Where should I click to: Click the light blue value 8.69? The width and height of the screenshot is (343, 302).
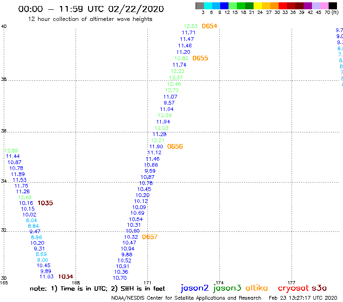click(x=41, y=254)
